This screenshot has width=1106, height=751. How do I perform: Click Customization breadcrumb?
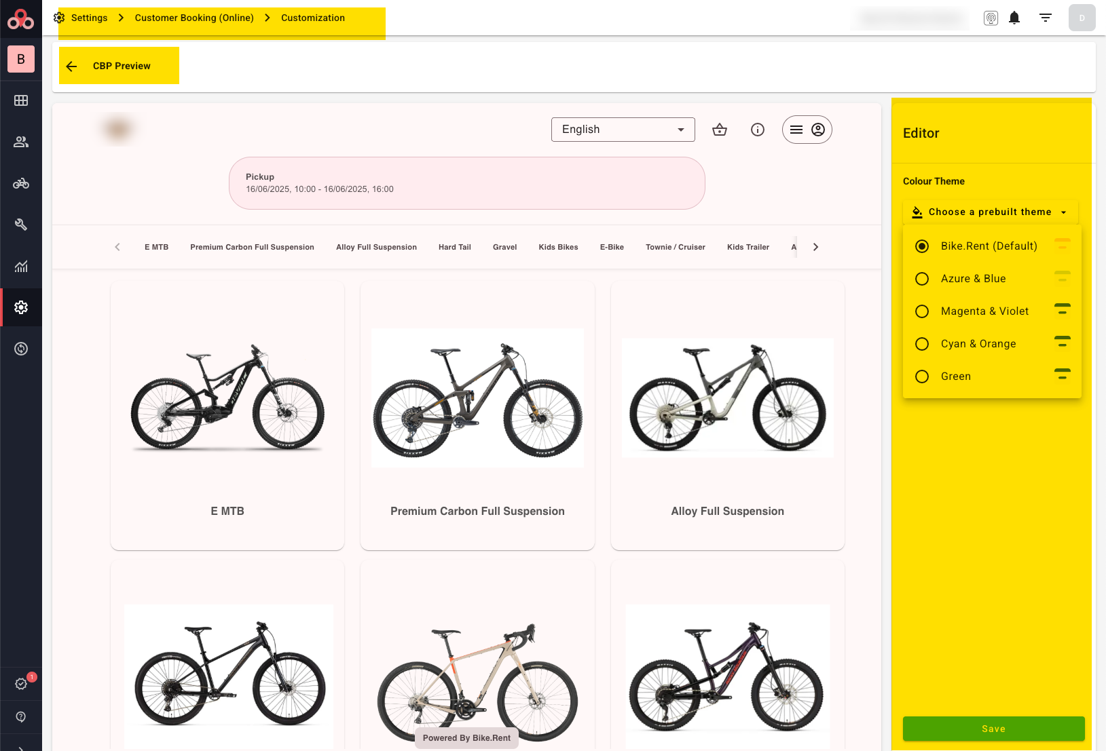[x=313, y=18]
